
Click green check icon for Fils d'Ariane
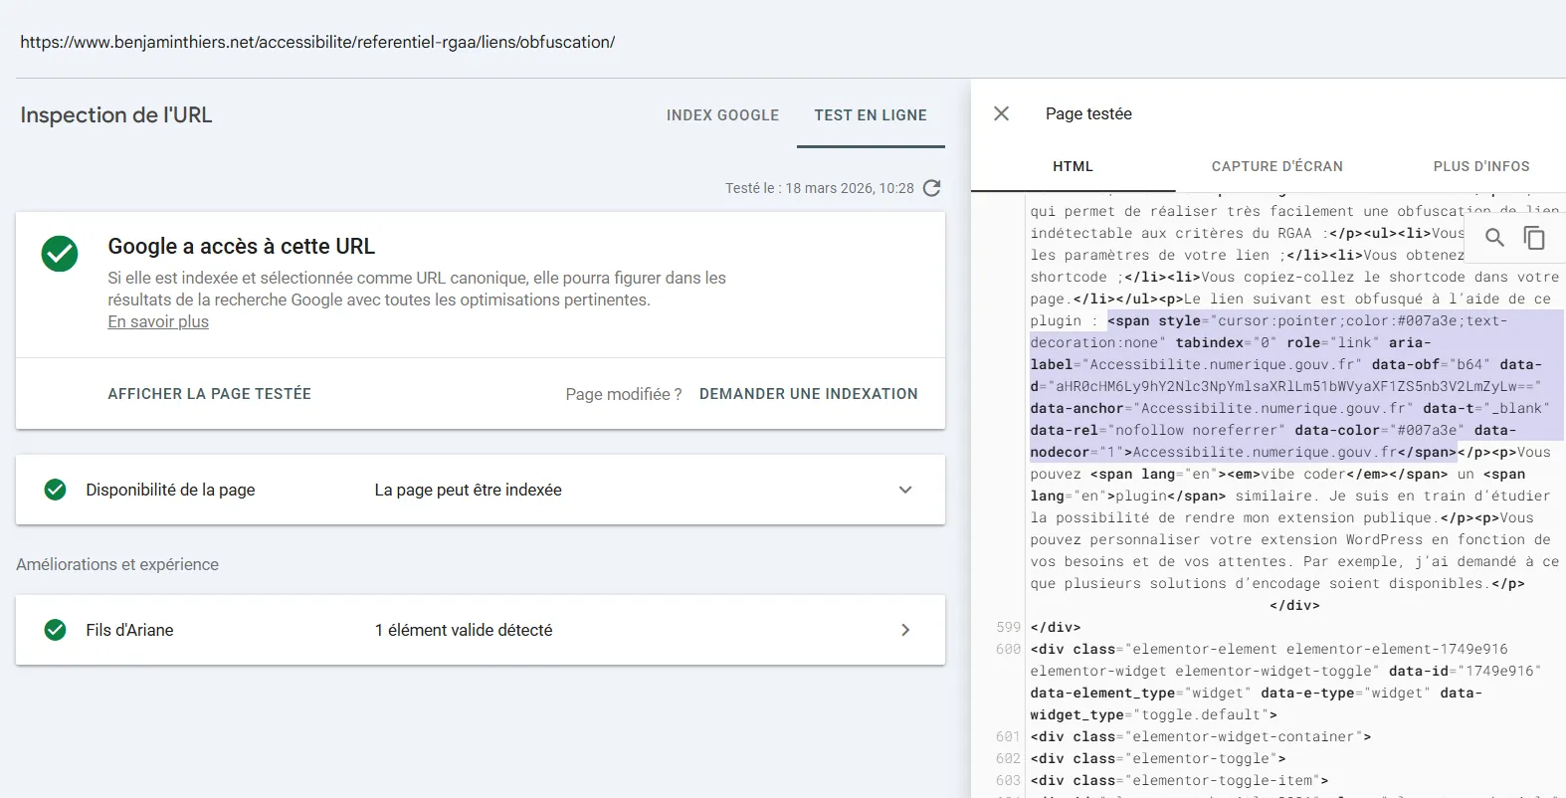(x=56, y=630)
